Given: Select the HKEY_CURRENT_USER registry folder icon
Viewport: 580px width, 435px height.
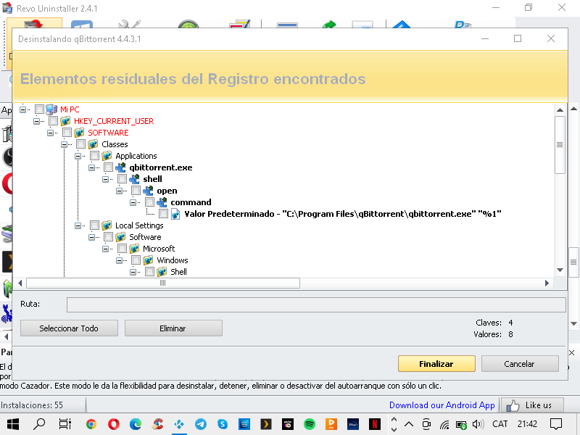Looking at the screenshot, I should point(65,121).
